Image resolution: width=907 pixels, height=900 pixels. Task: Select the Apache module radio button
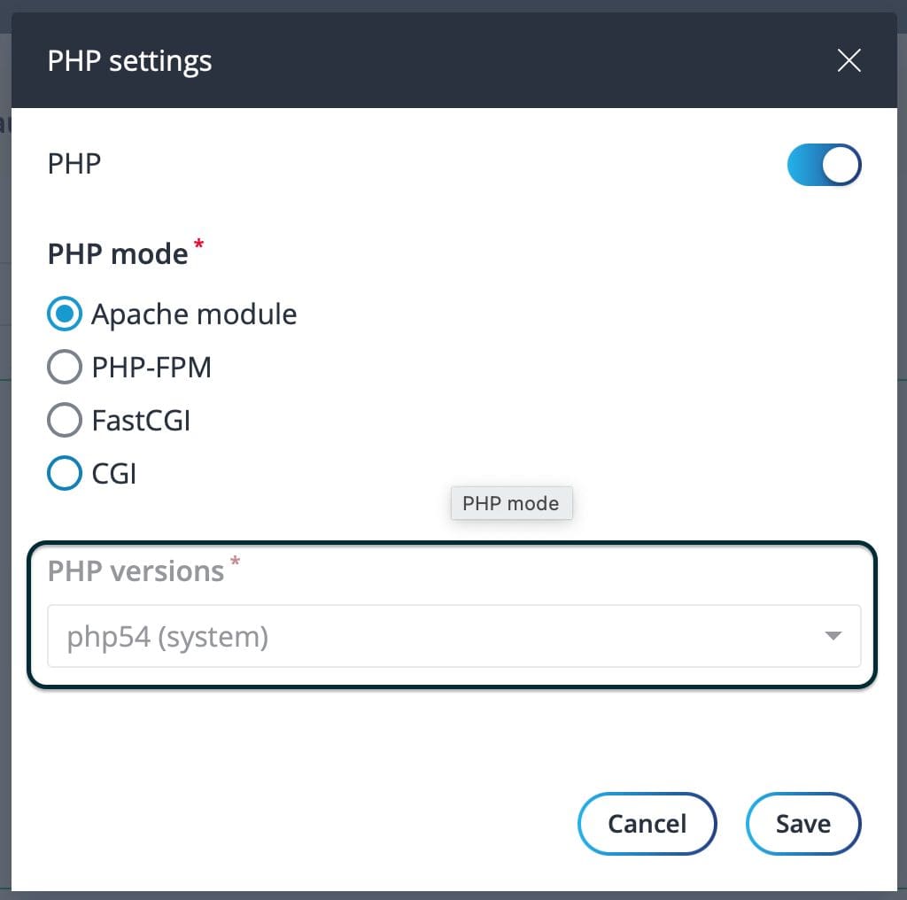65,314
